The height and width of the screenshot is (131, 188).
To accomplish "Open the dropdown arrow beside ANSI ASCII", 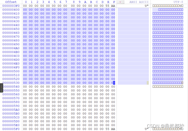I will pyautogui.click(x=121, y=2).
